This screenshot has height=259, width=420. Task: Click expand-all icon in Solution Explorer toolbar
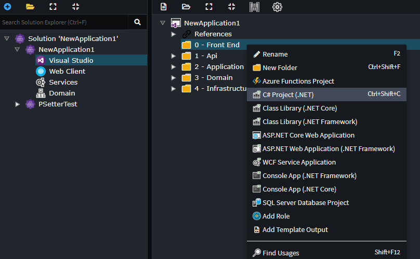point(53,7)
